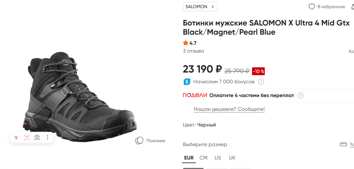Viewport: 354px width, 169px height.
Task: Switch to the US size tab
Action: point(218,158)
